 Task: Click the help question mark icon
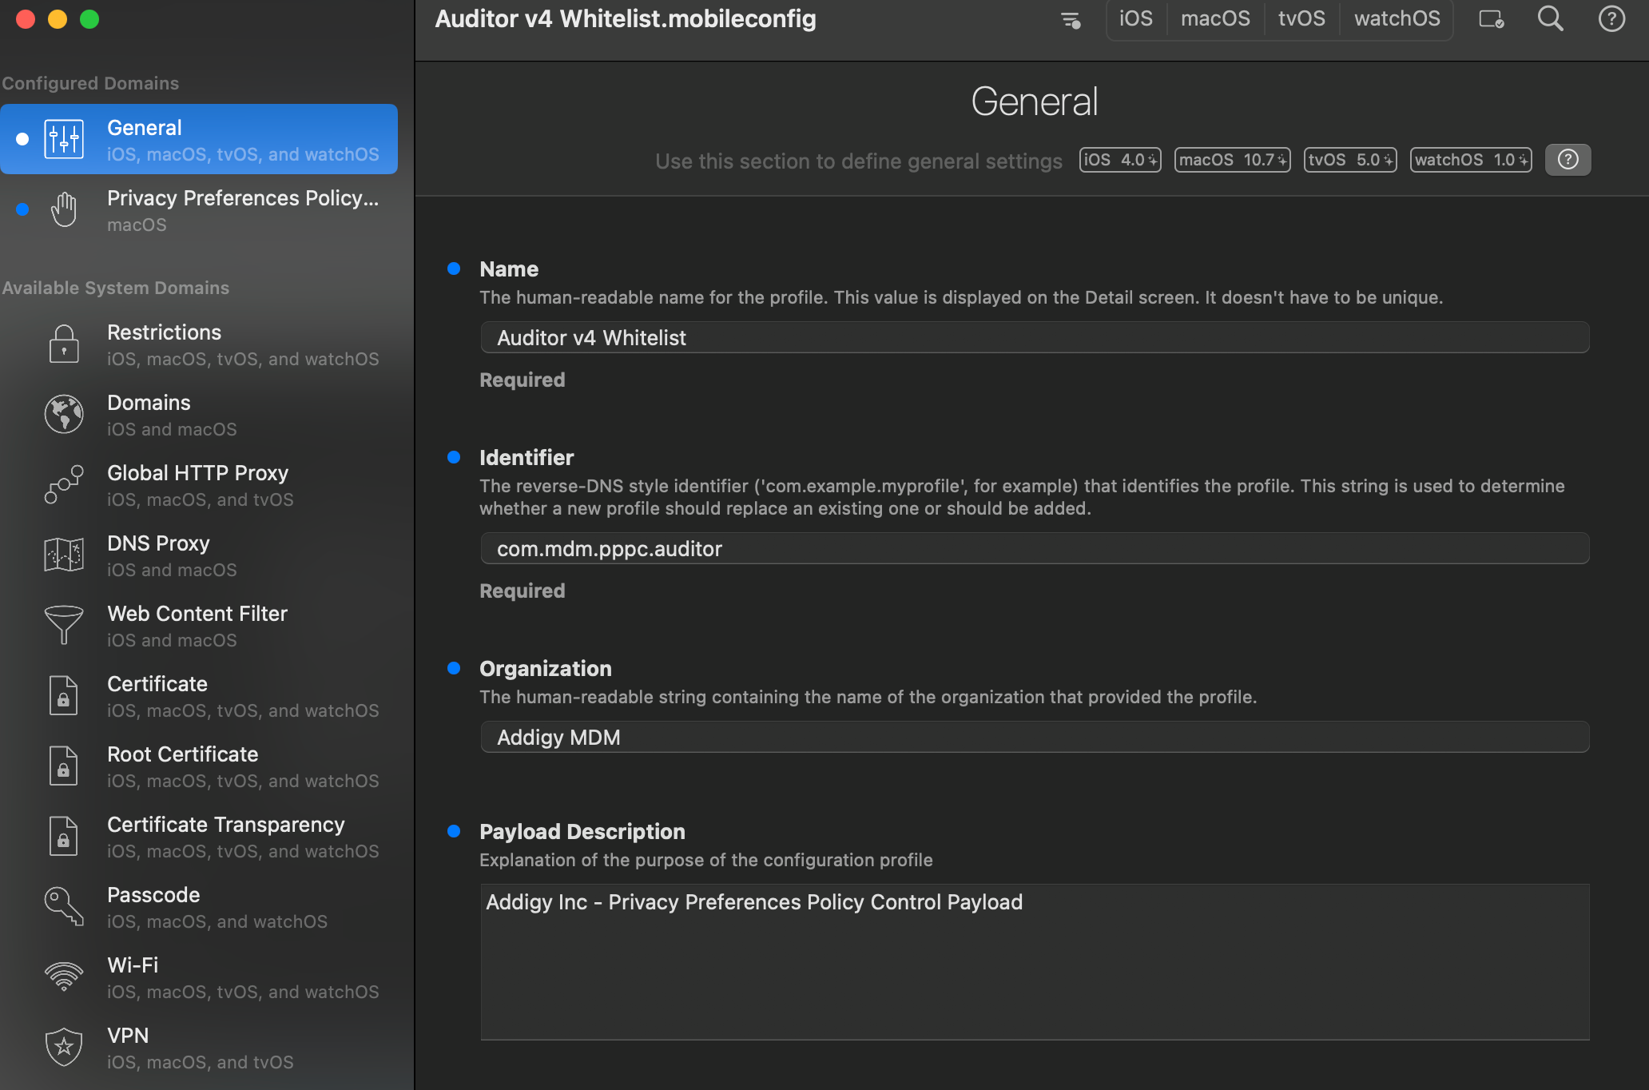coord(1611,18)
